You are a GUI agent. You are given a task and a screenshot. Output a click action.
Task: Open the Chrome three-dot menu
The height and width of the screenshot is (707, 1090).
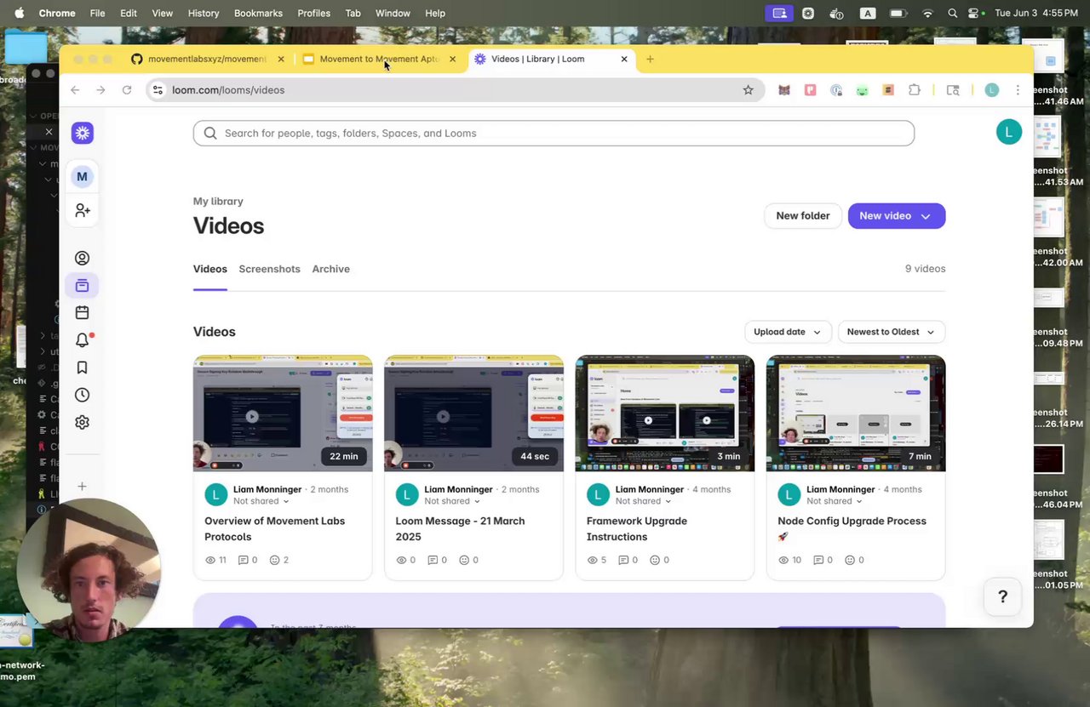(x=1018, y=90)
